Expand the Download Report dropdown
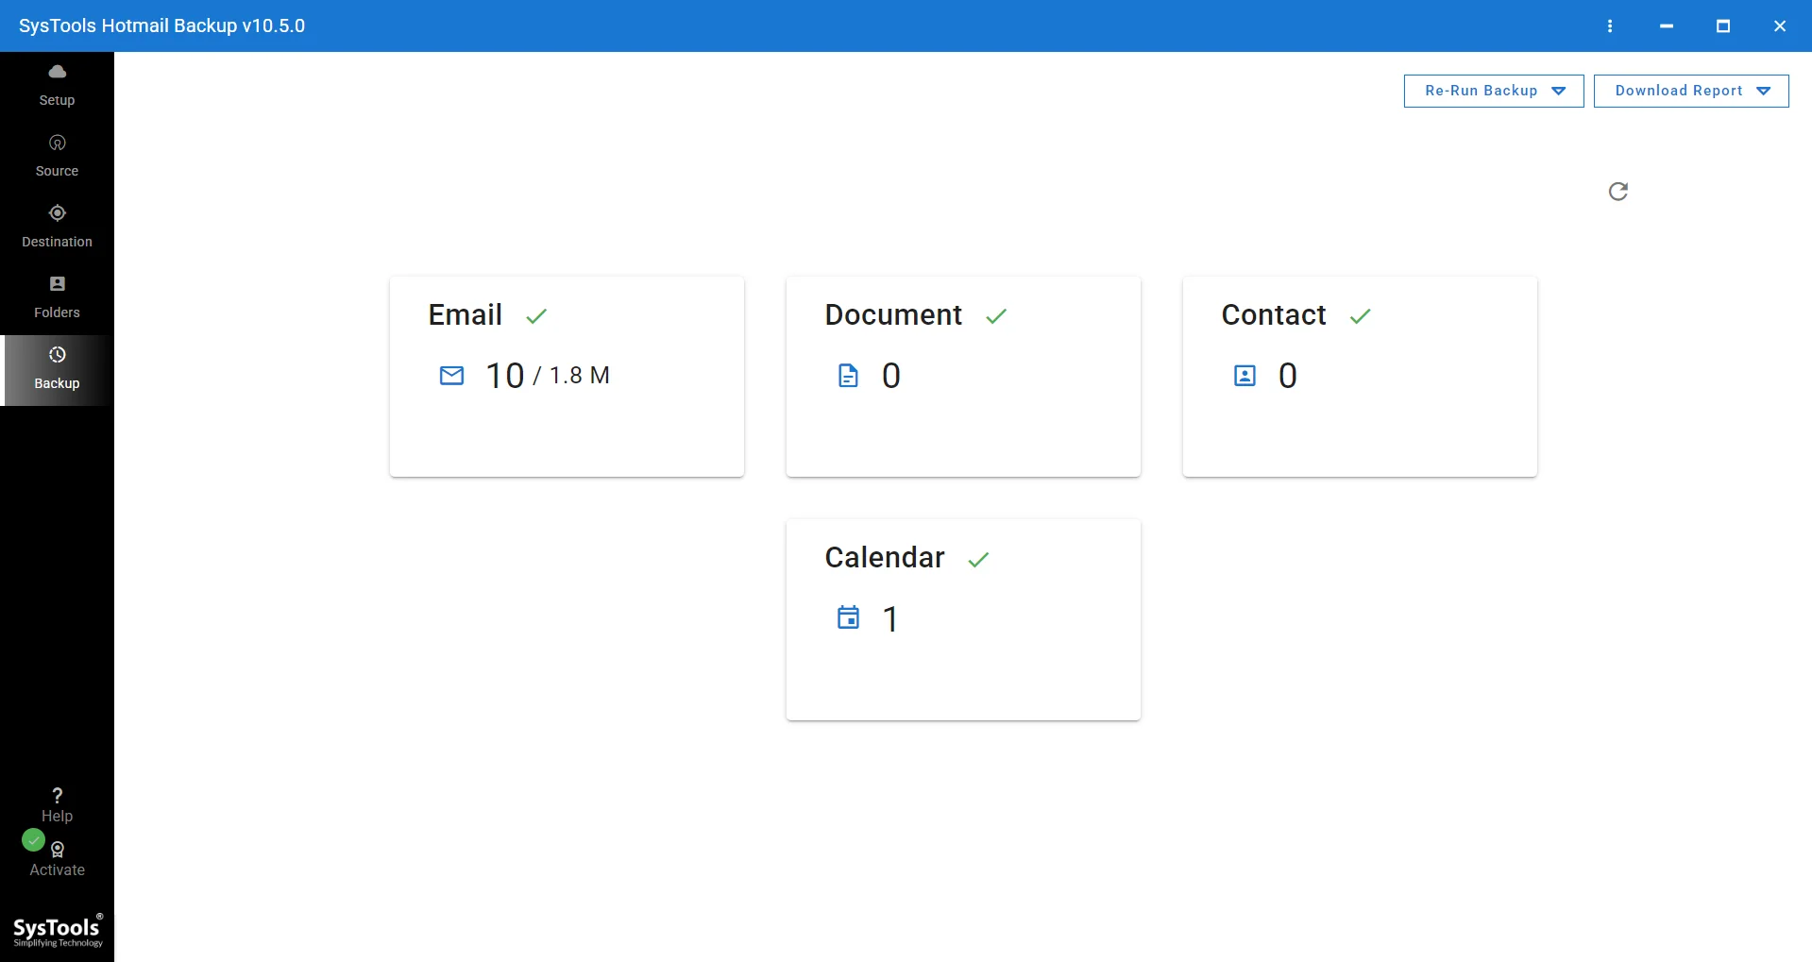Viewport: 1812px width, 962px height. (x=1691, y=91)
